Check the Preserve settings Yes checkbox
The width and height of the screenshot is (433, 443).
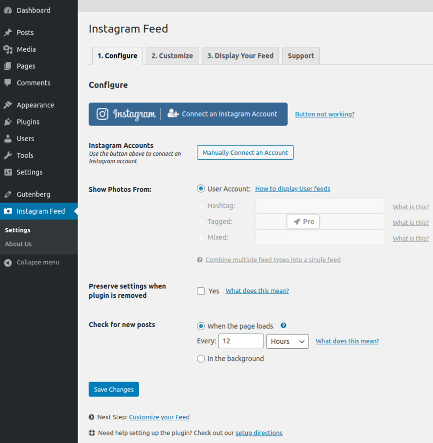(201, 291)
